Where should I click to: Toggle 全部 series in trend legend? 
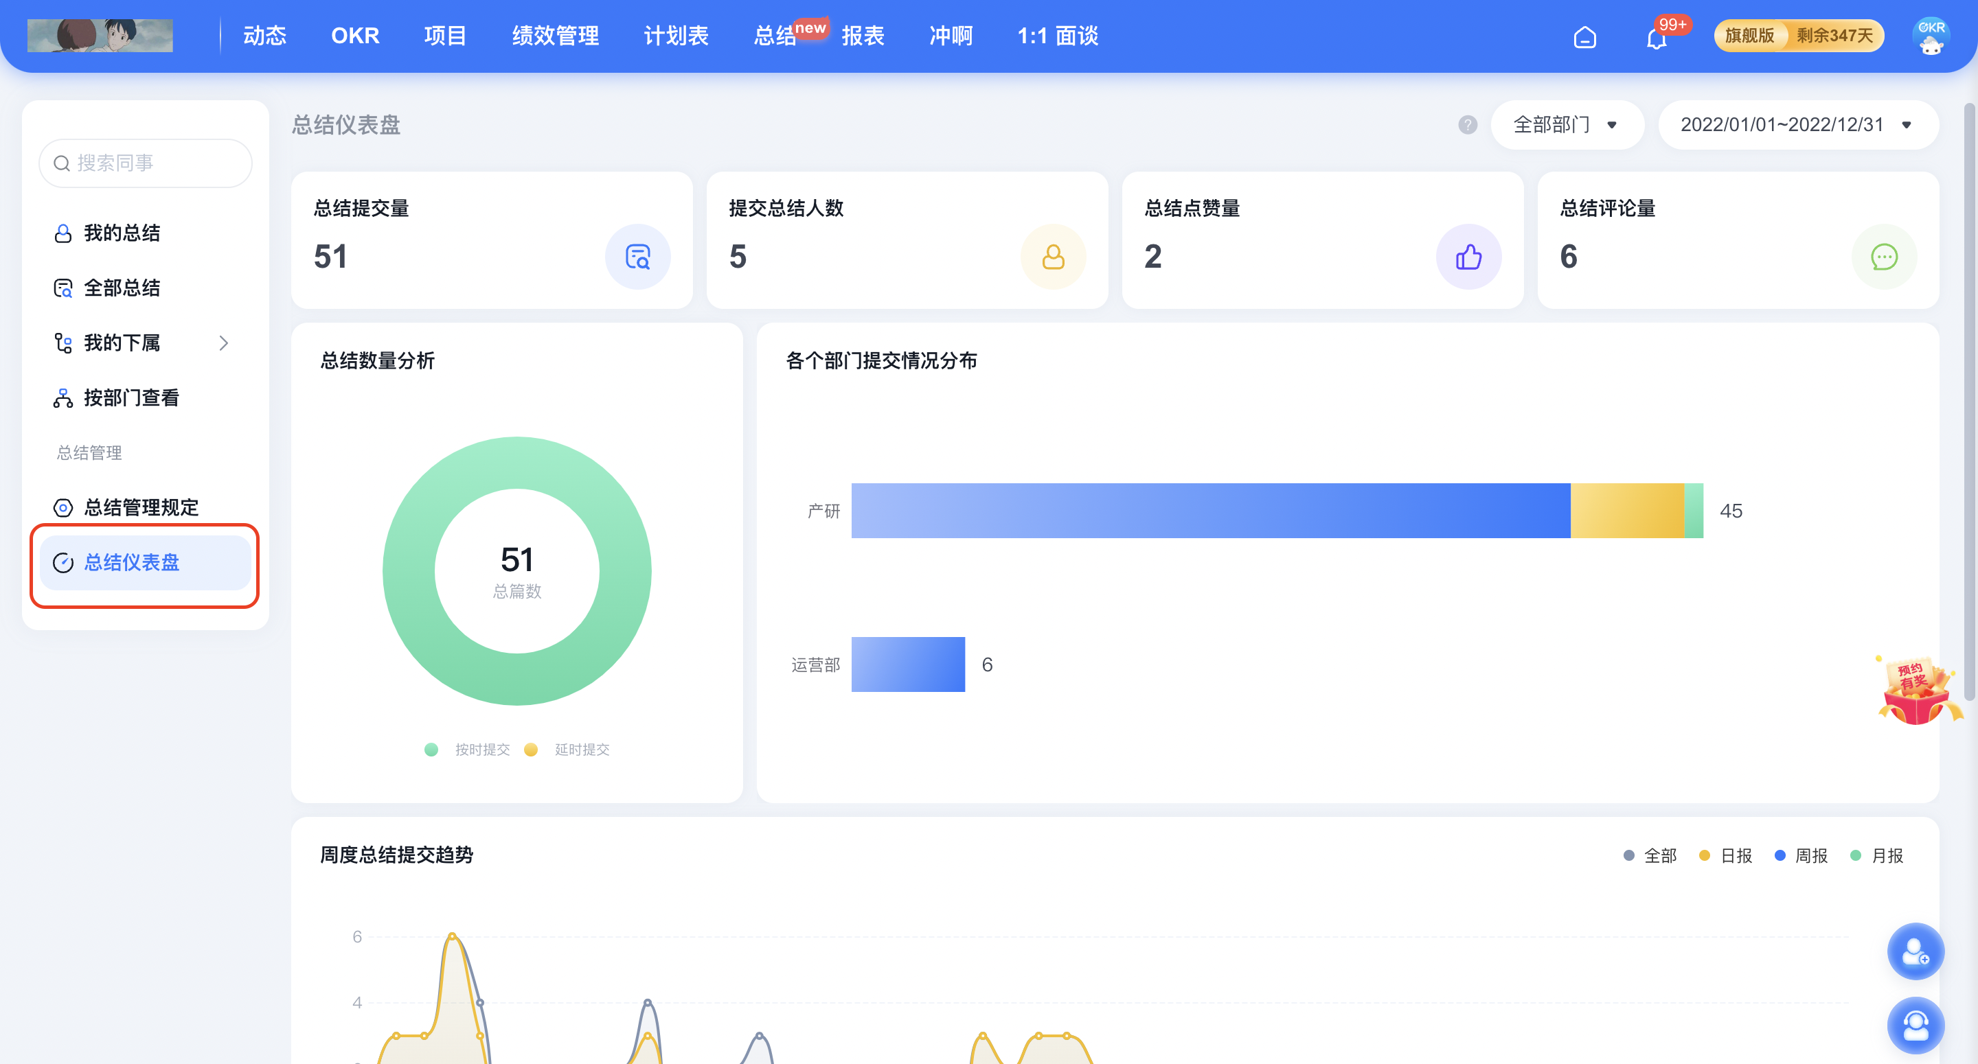coord(1650,855)
